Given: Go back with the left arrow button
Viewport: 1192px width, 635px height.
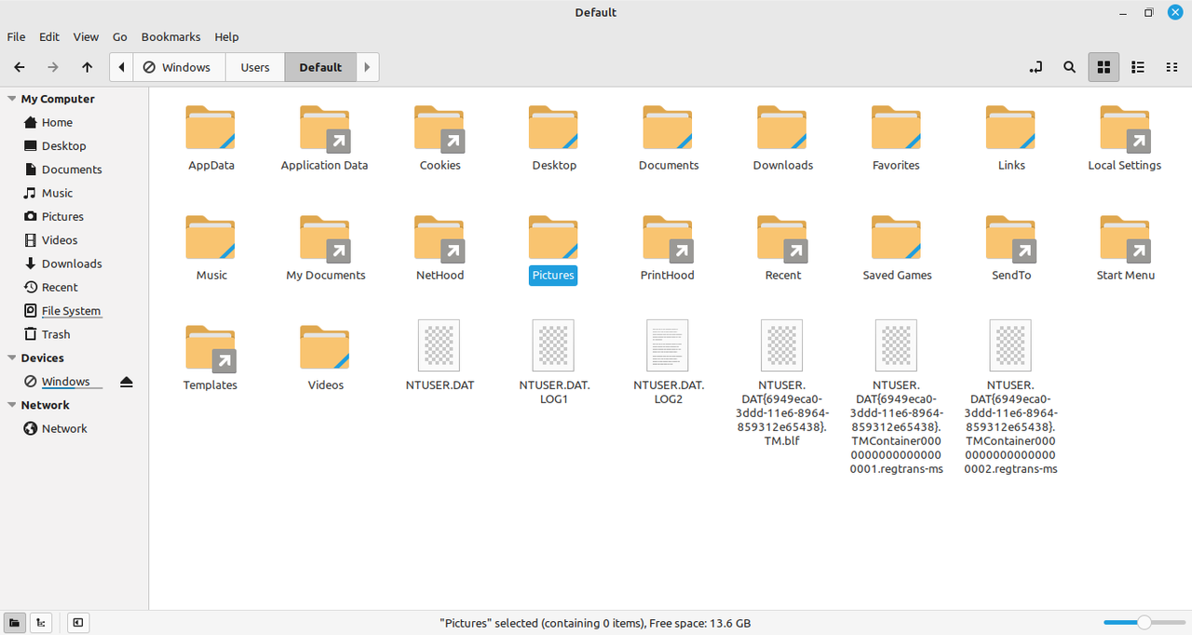Looking at the screenshot, I should [x=19, y=67].
